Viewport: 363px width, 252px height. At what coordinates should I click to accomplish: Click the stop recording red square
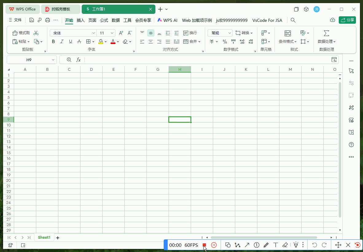click(204, 245)
